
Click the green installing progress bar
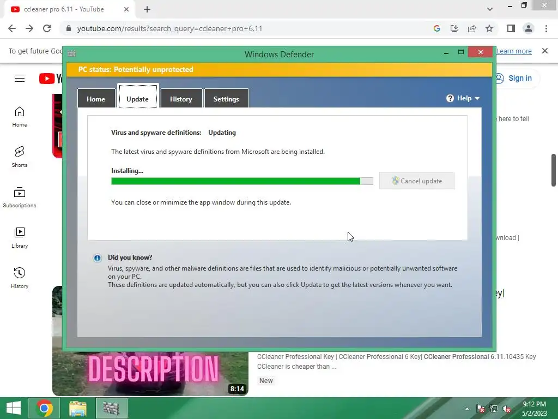click(x=242, y=181)
